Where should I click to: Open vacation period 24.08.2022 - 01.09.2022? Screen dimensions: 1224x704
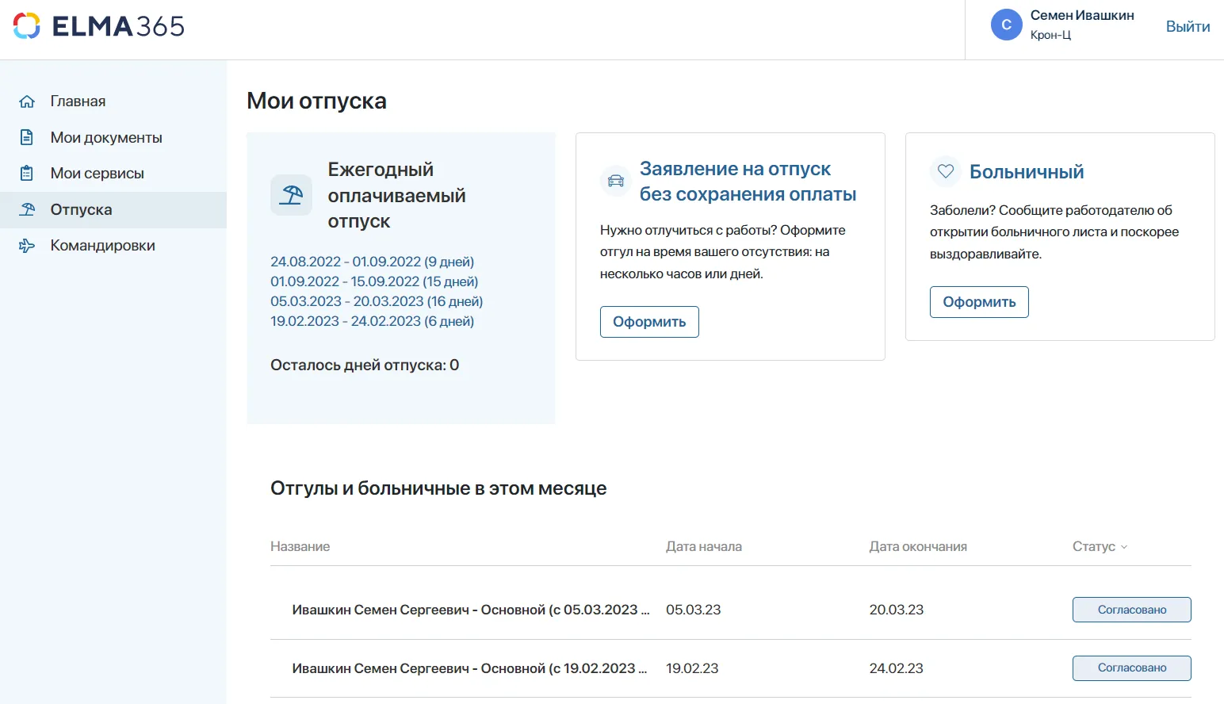coord(372,261)
